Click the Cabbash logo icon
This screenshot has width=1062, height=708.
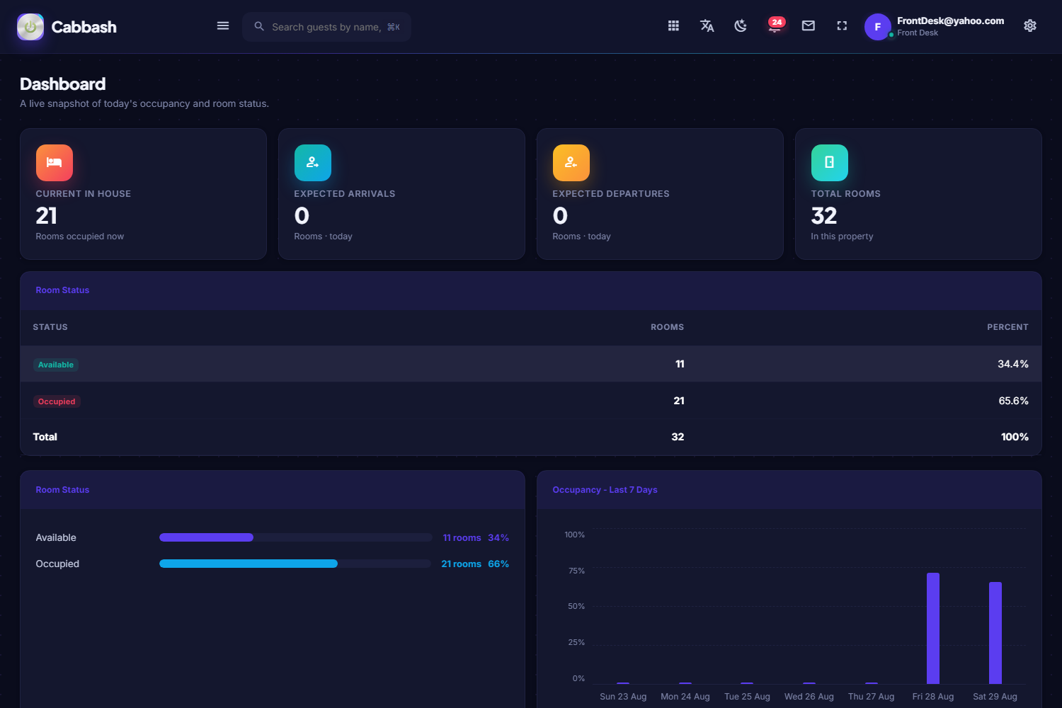coord(30,27)
